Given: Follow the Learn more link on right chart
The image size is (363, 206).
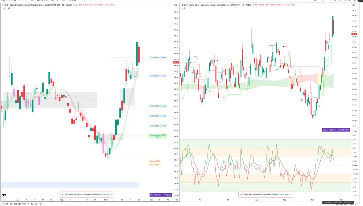Looking at the screenshot, I should 283,194.
